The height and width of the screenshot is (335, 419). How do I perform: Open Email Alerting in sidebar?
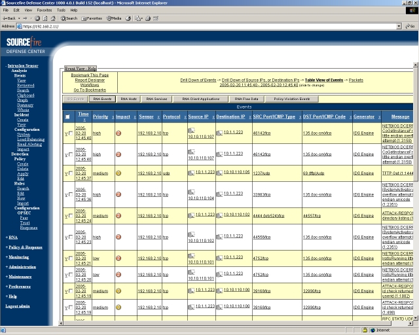[x=29, y=144]
